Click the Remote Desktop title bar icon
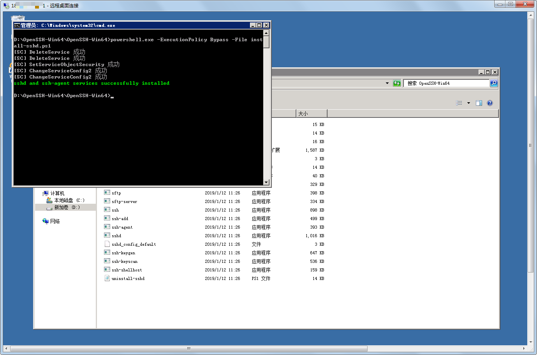This screenshot has height=355, width=537. 6,5
